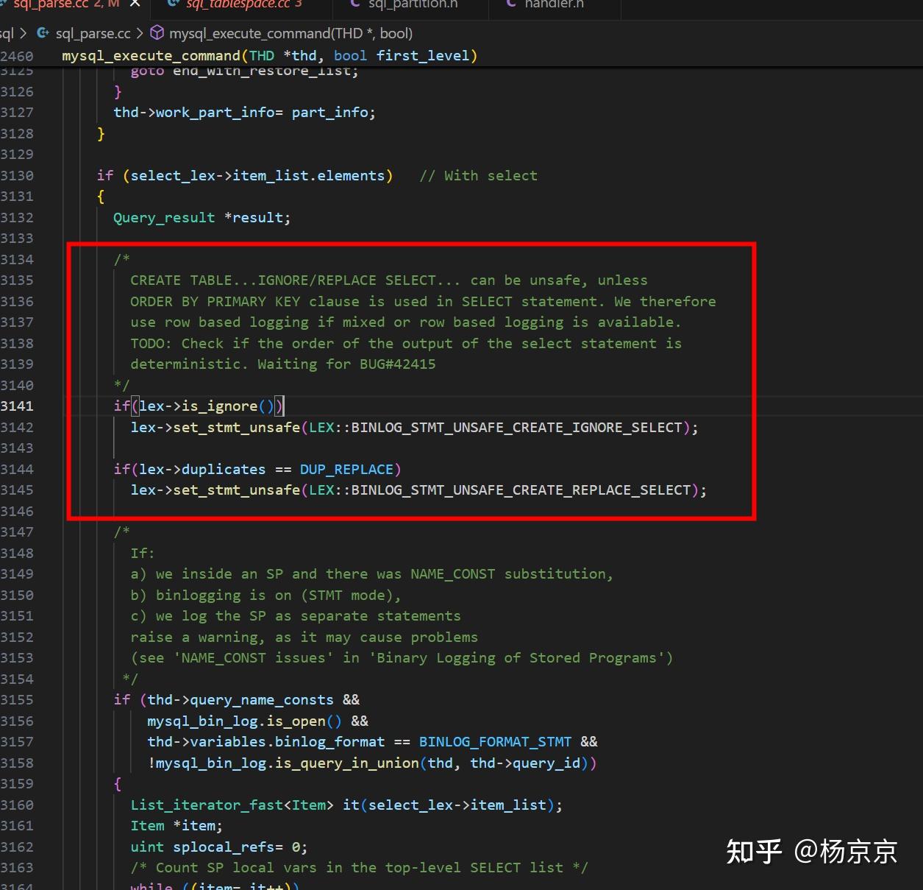Screen dimensions: 923x890
Task: Click the file icon on handler.h tab
Action: 510,5
